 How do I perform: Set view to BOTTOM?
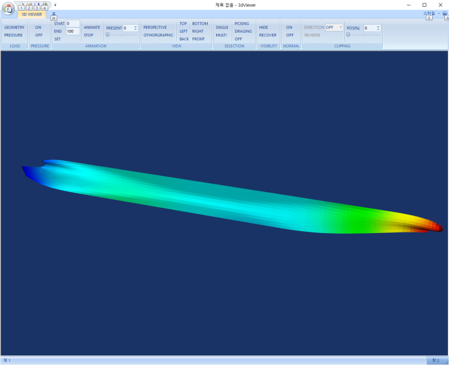click(x=200, y=24)
